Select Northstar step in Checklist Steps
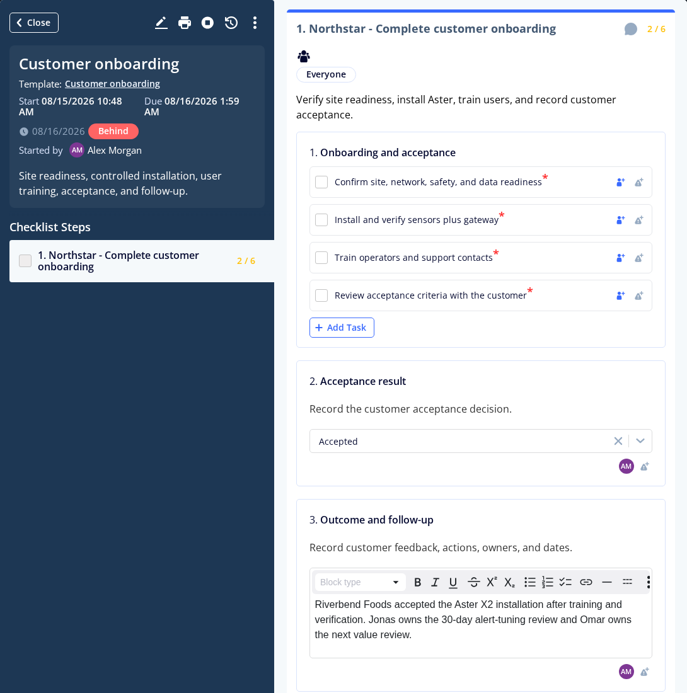The image size is (687, 693). pyautogui.click(x=141, y=261)
